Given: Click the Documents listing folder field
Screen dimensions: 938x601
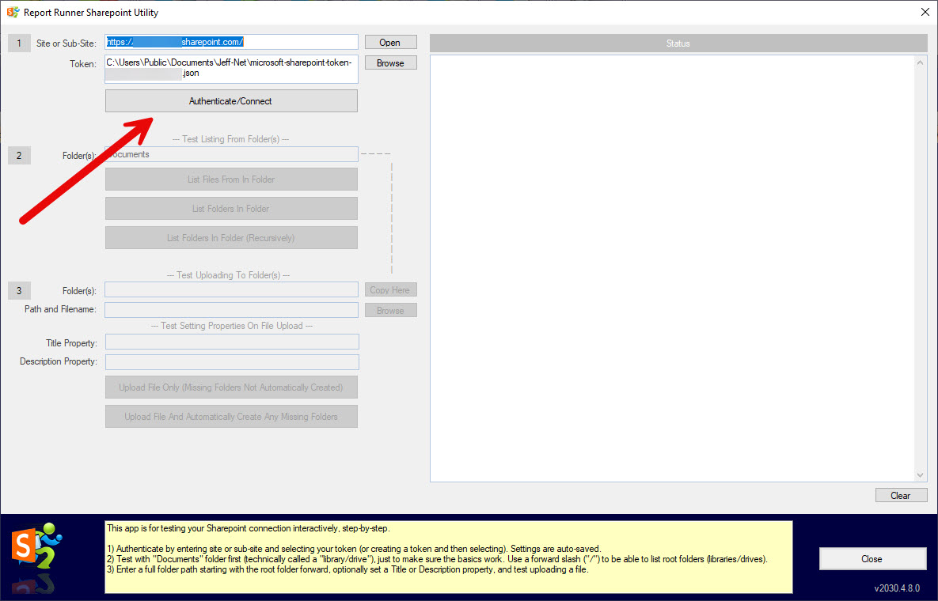Looking at the screenshot, I should [231, 155].
